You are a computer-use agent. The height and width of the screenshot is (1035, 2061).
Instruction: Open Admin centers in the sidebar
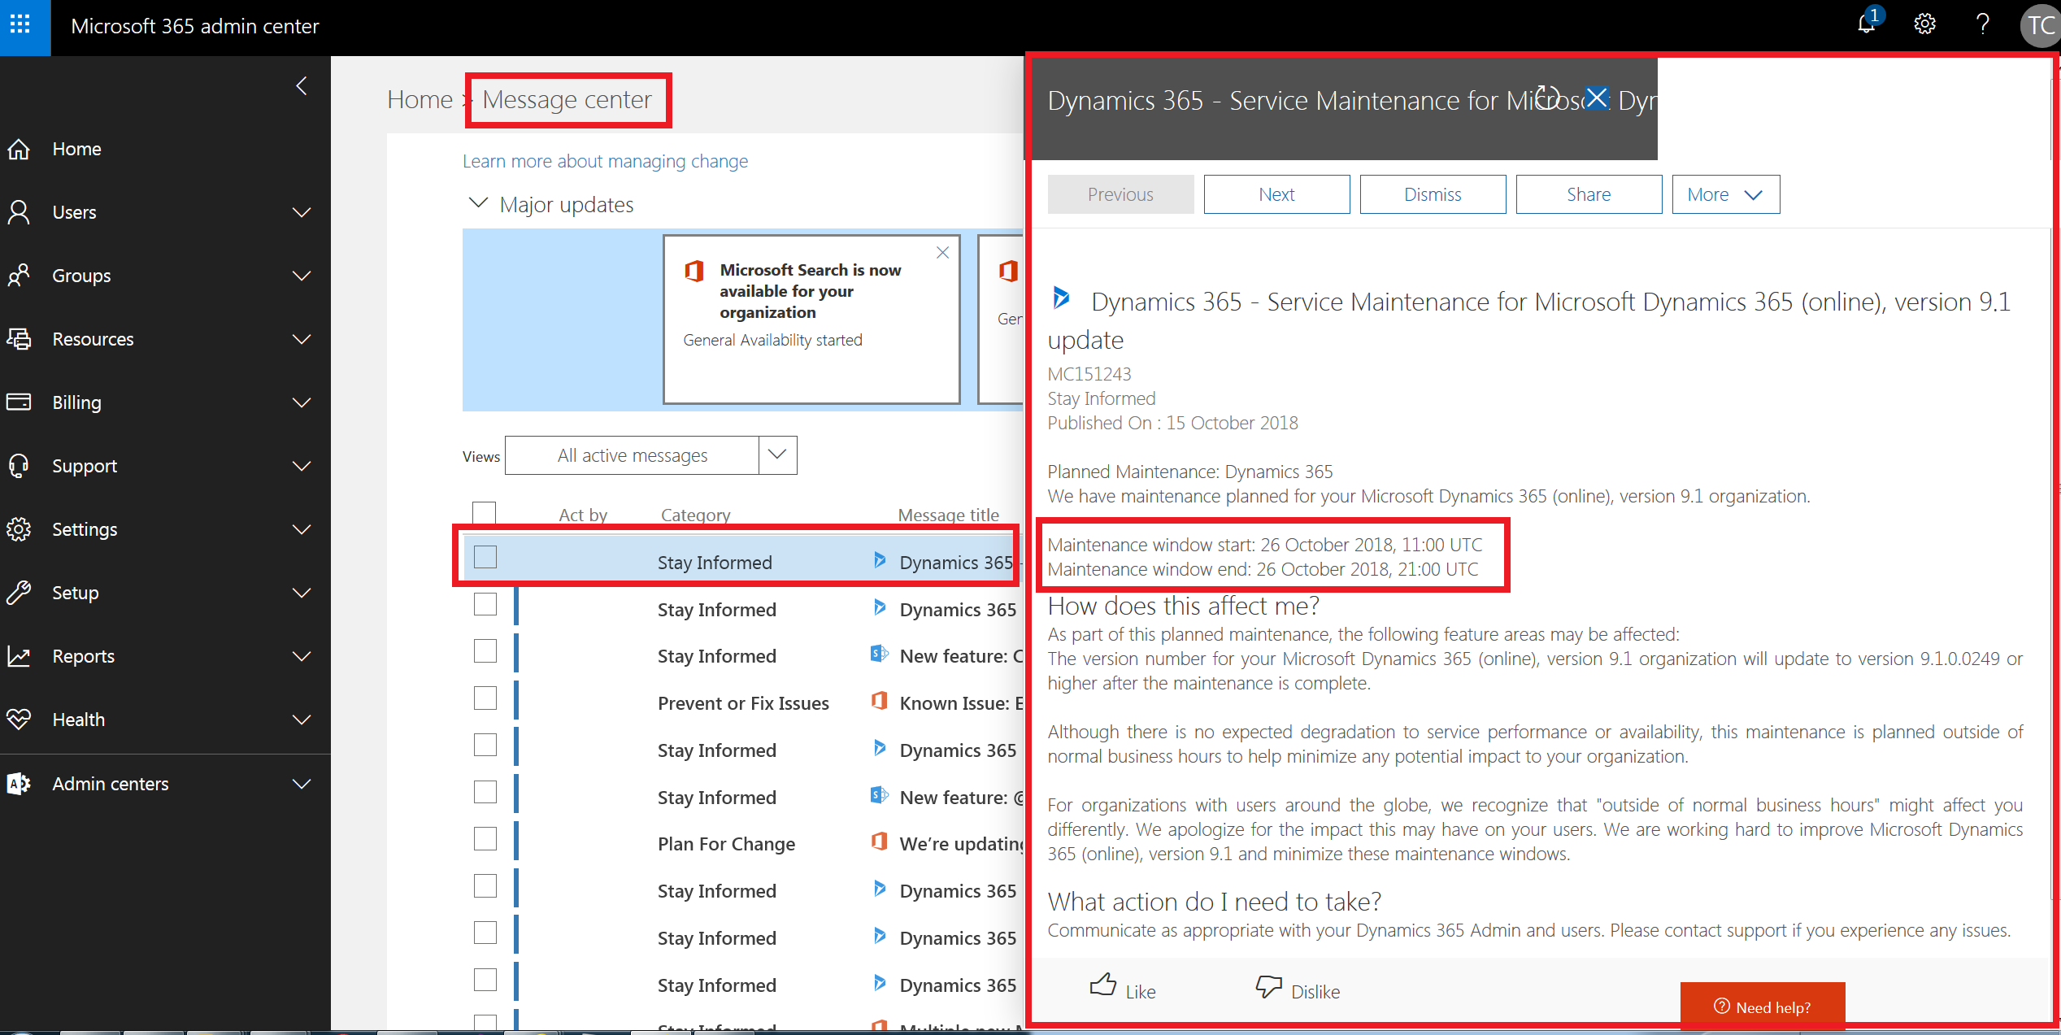click(x=111, y=784)
